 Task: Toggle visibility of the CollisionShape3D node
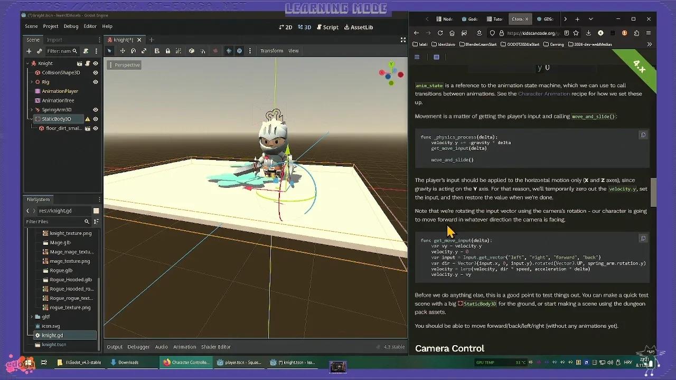(x=95, y=73)
